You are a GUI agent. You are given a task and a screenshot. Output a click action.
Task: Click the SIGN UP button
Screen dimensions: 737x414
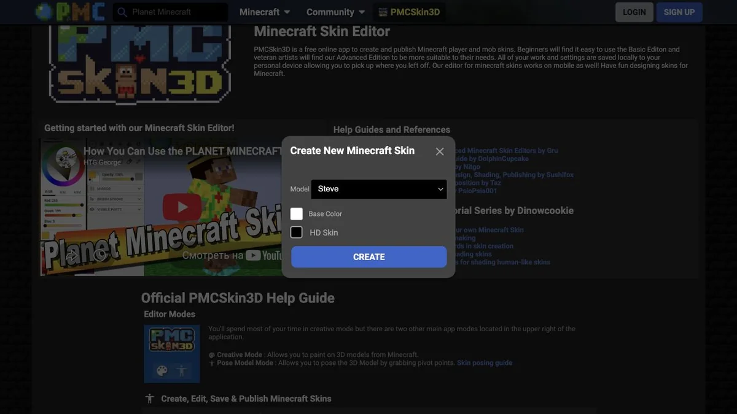click(x=679, y=12)
